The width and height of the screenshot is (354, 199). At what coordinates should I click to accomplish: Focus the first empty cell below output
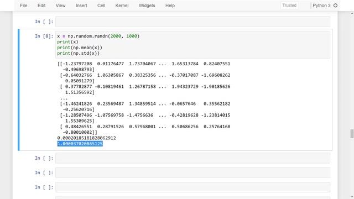pos(192,158)
